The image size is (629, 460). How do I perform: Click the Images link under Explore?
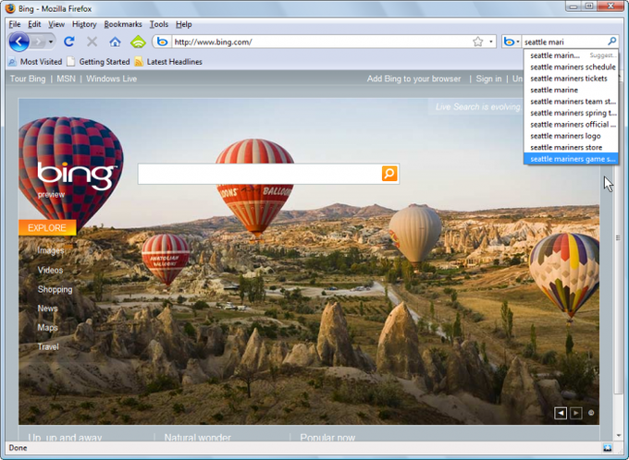coord(51,250)
